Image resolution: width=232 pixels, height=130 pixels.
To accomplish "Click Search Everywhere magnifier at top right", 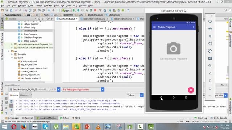I will tap(226, 10).
